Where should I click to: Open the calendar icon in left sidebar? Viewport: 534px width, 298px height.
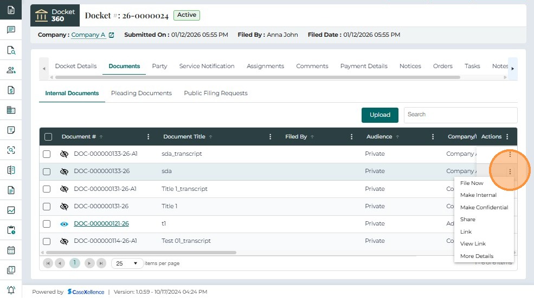coord(11,250)
